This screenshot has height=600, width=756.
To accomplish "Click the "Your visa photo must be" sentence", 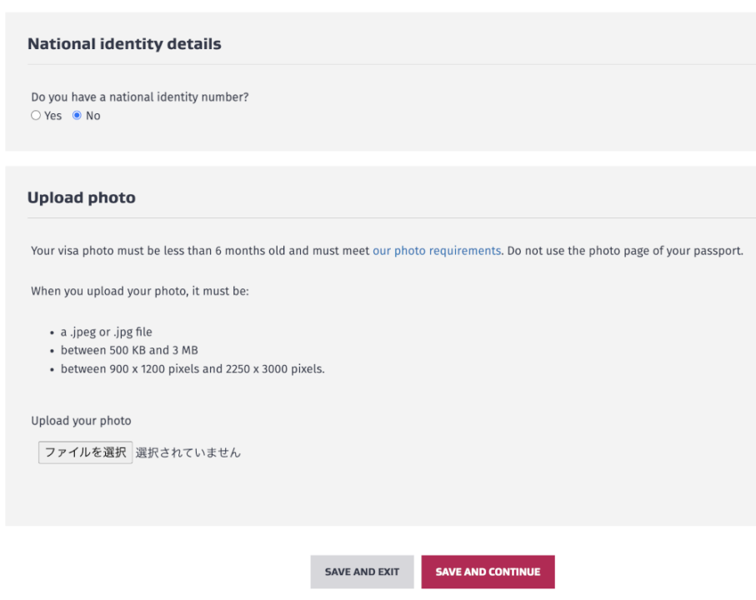I will click(200, 251).
